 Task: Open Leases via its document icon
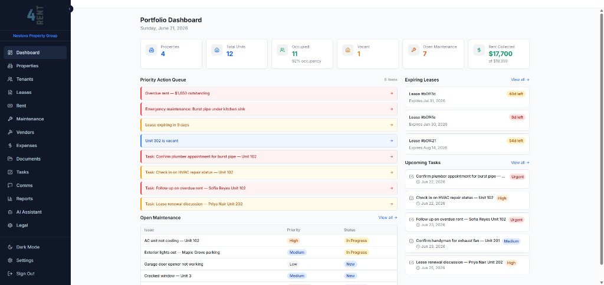click(10, 93)
